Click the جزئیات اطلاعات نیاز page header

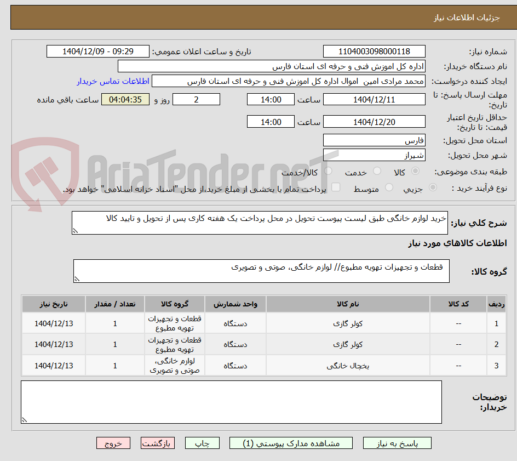click(467, 18)
